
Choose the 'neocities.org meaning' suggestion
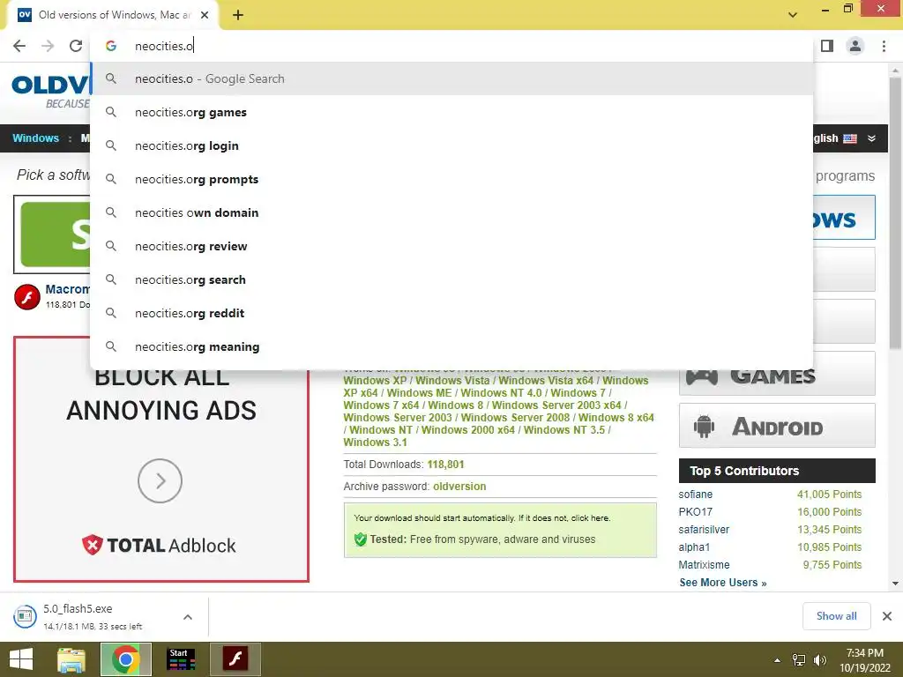(452, 346)
